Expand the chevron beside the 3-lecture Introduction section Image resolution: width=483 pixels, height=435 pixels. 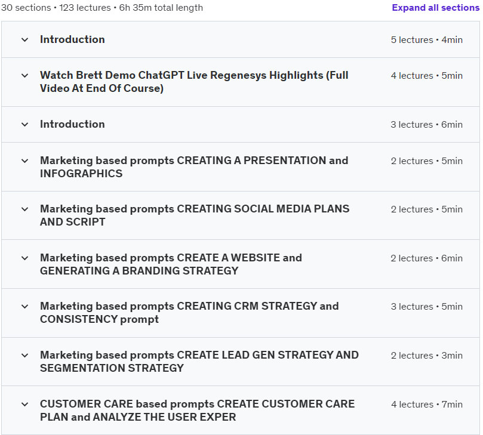click(x=25, y=124)
